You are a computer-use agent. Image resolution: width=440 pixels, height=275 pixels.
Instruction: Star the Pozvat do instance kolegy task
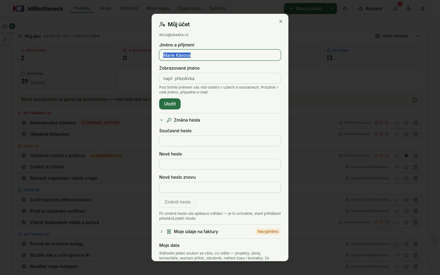[x=406, y=244]
